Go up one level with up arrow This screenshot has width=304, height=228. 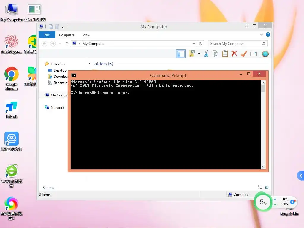pos(67,44)
